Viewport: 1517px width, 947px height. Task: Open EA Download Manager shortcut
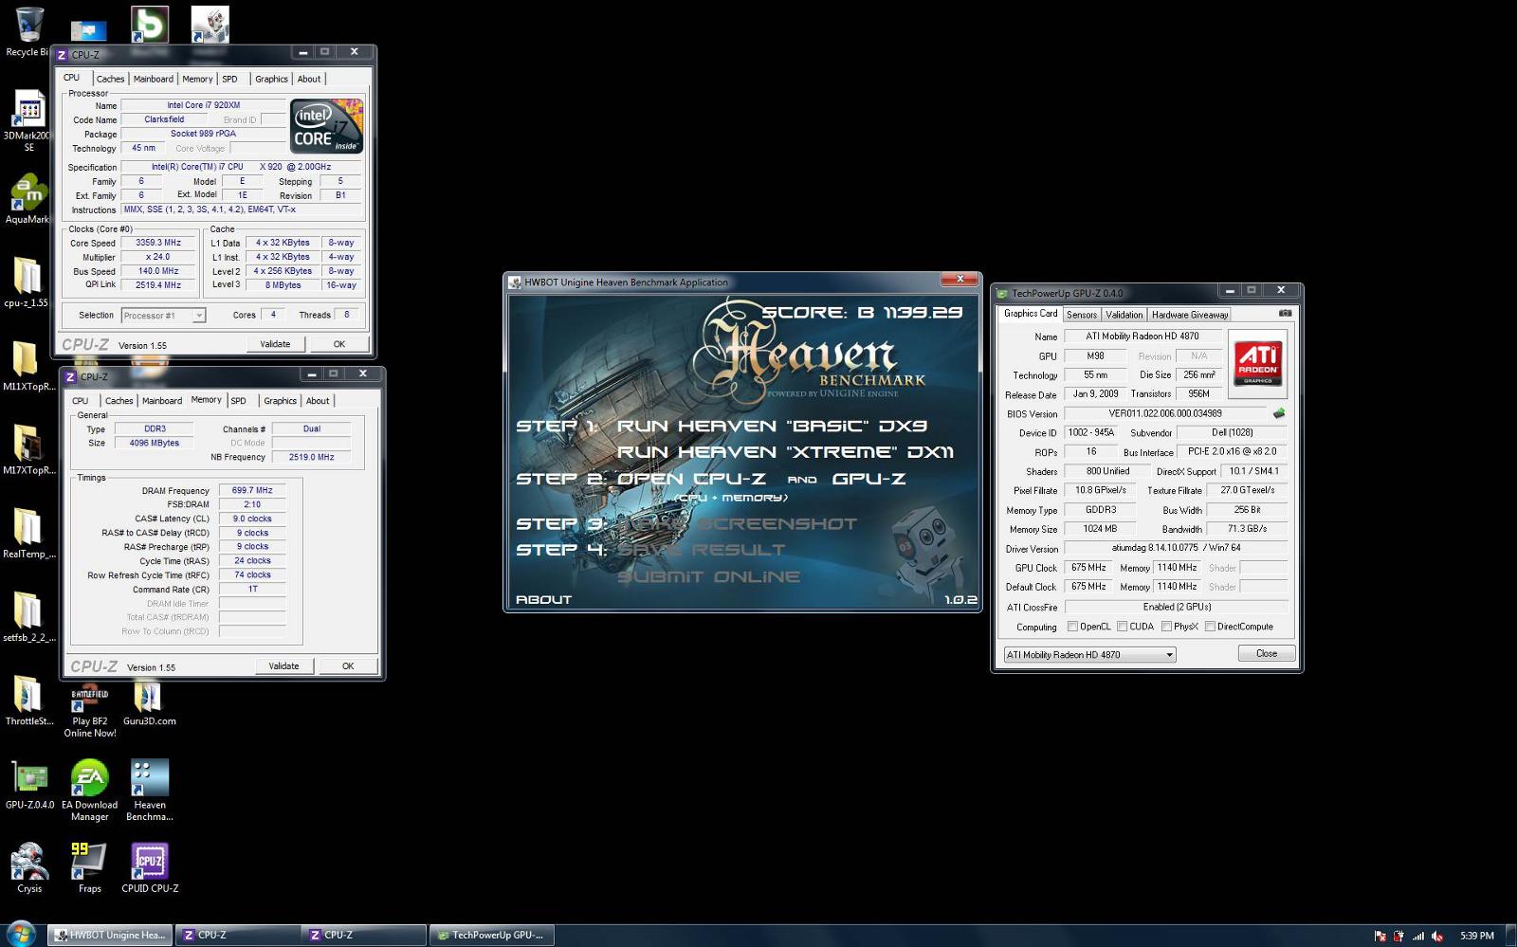(x=90, y=790)
